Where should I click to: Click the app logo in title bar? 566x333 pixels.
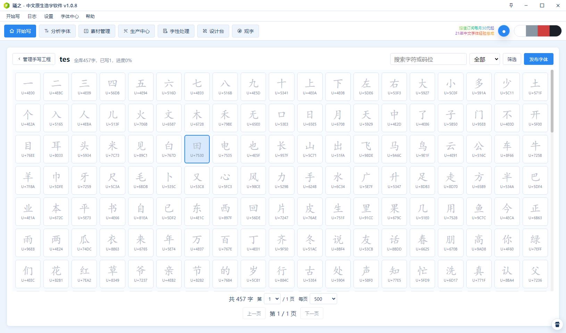6,6
